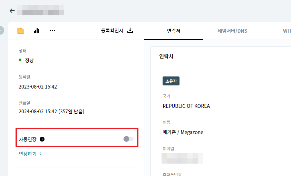The width and height of the screenshot is (291, 176).
Task: Switch to the 연락처 tab
Action: (174, 31)
